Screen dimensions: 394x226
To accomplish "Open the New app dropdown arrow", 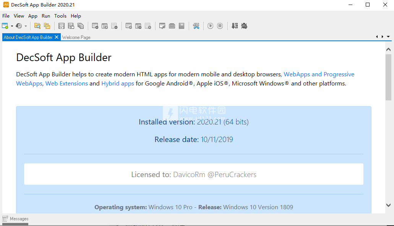I will coord(12,26).
